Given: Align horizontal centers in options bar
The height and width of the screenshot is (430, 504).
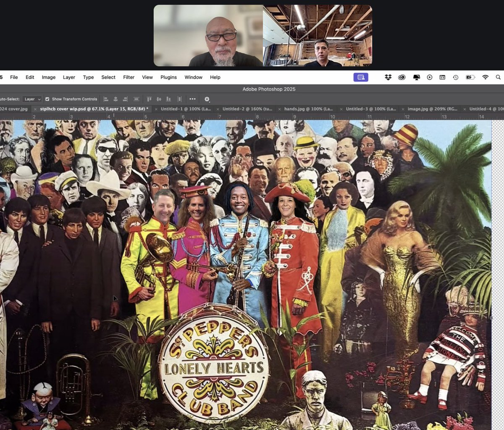Looking at the screenshot, I should (115, 99).
